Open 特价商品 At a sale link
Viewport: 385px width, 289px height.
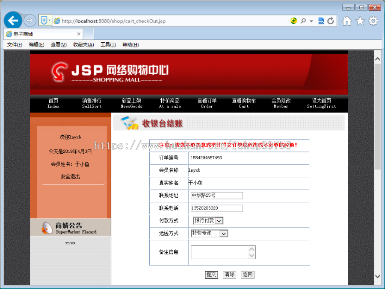(x=170, y=103)
